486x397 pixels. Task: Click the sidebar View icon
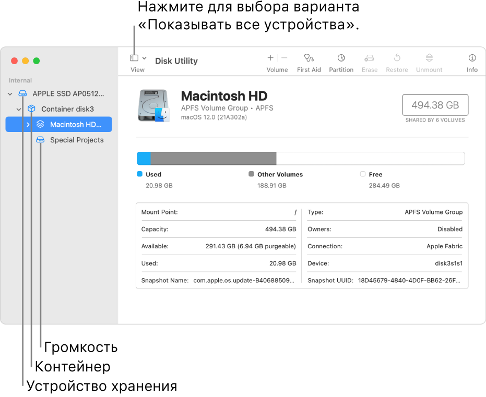pos(134,58)
